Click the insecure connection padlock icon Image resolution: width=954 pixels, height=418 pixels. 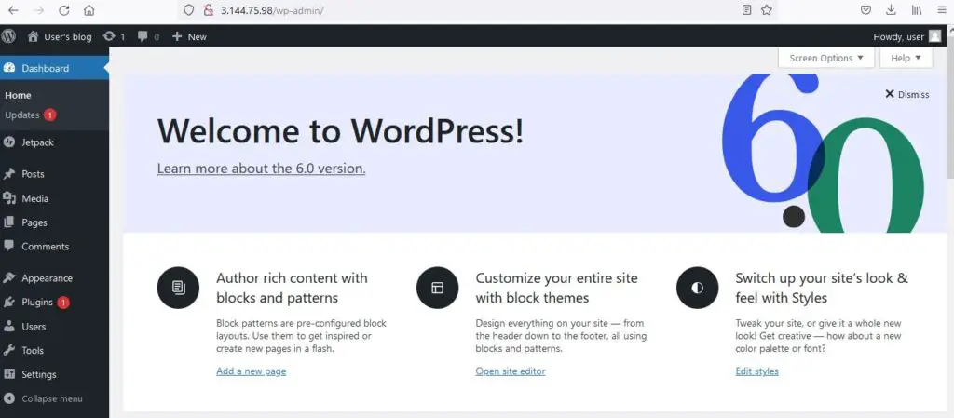208,10
